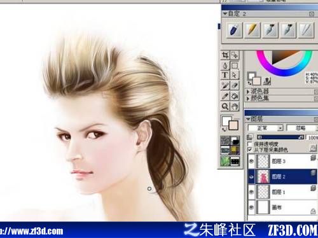
Task: Click the clone color stamp icon
Action: (x=267, y=81)
